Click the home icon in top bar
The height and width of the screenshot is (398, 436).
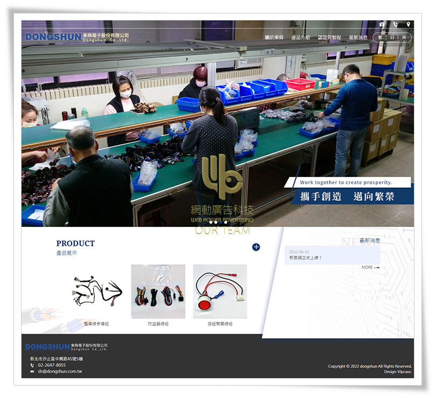click(382, 24)
